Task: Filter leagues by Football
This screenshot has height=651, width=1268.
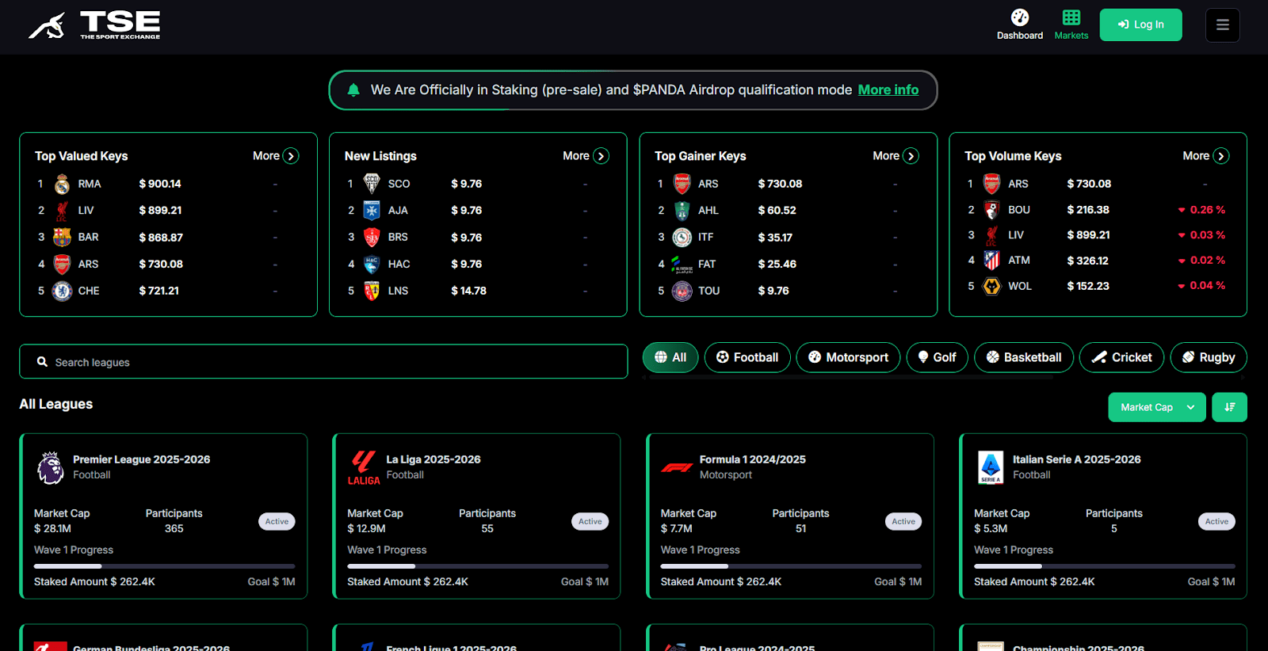Action: pyautogui.click(x=747, y=357)
